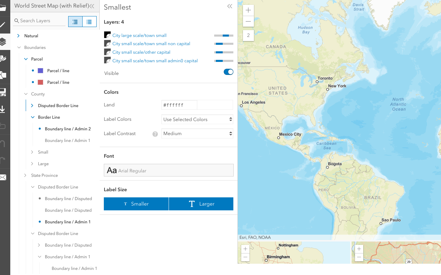
Task: Click the Arial Regular font selector
Action: coord(169,170)
